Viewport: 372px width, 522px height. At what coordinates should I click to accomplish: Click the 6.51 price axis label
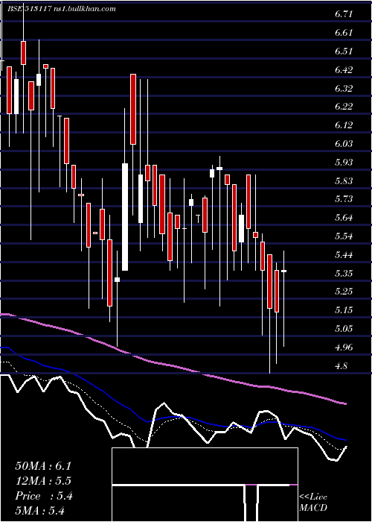pos(344,51)
